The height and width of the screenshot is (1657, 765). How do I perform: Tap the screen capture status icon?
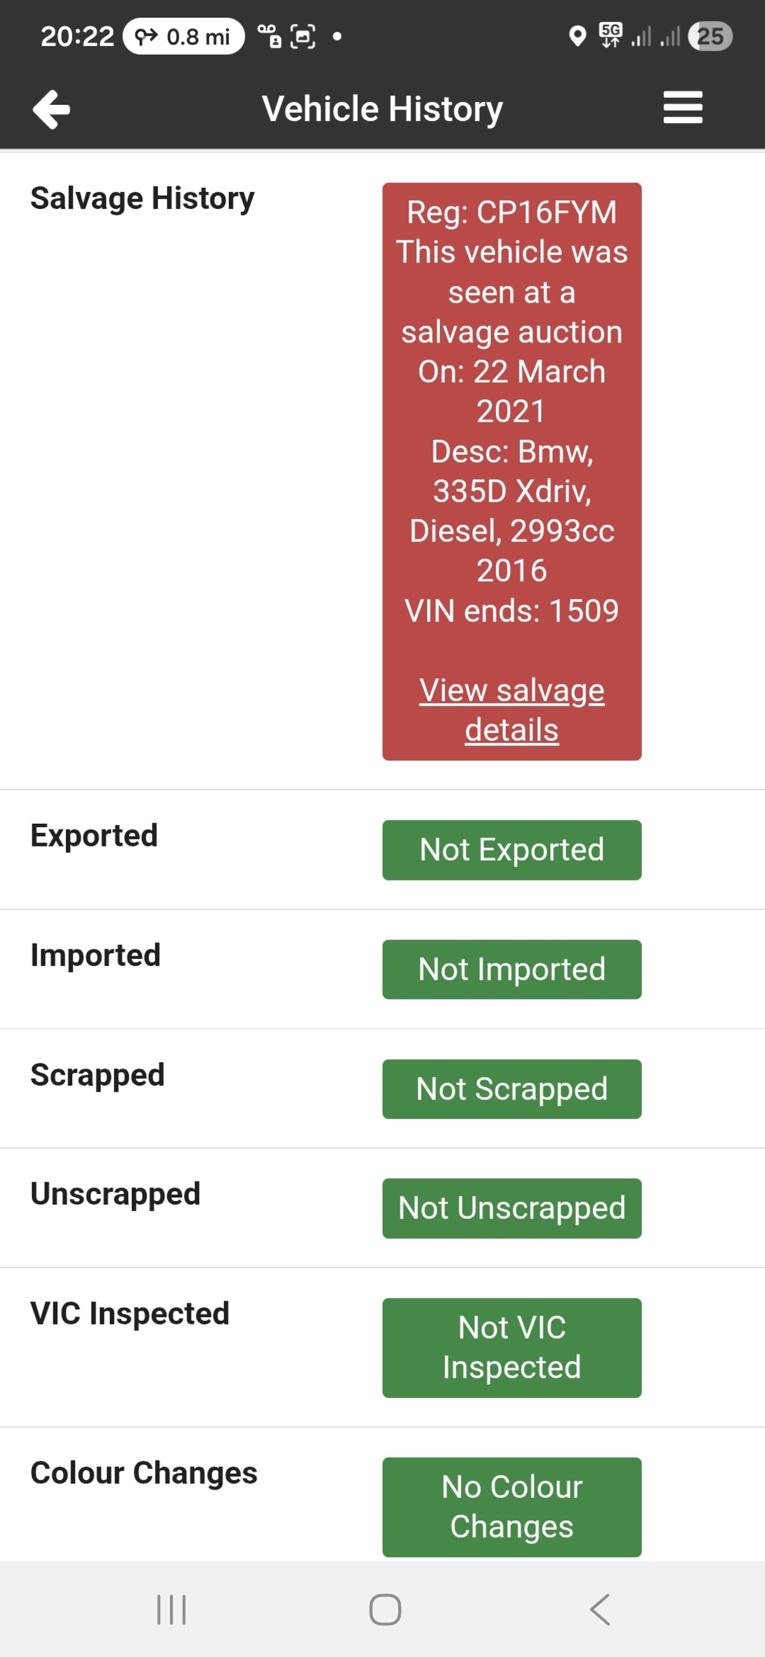tap(303, 37)
